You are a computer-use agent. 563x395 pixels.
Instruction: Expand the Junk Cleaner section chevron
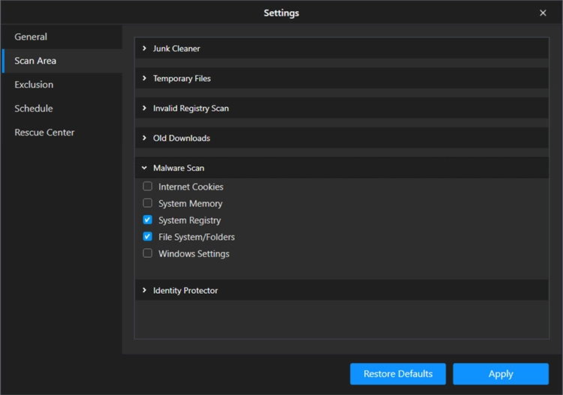(x=144, y=49)
